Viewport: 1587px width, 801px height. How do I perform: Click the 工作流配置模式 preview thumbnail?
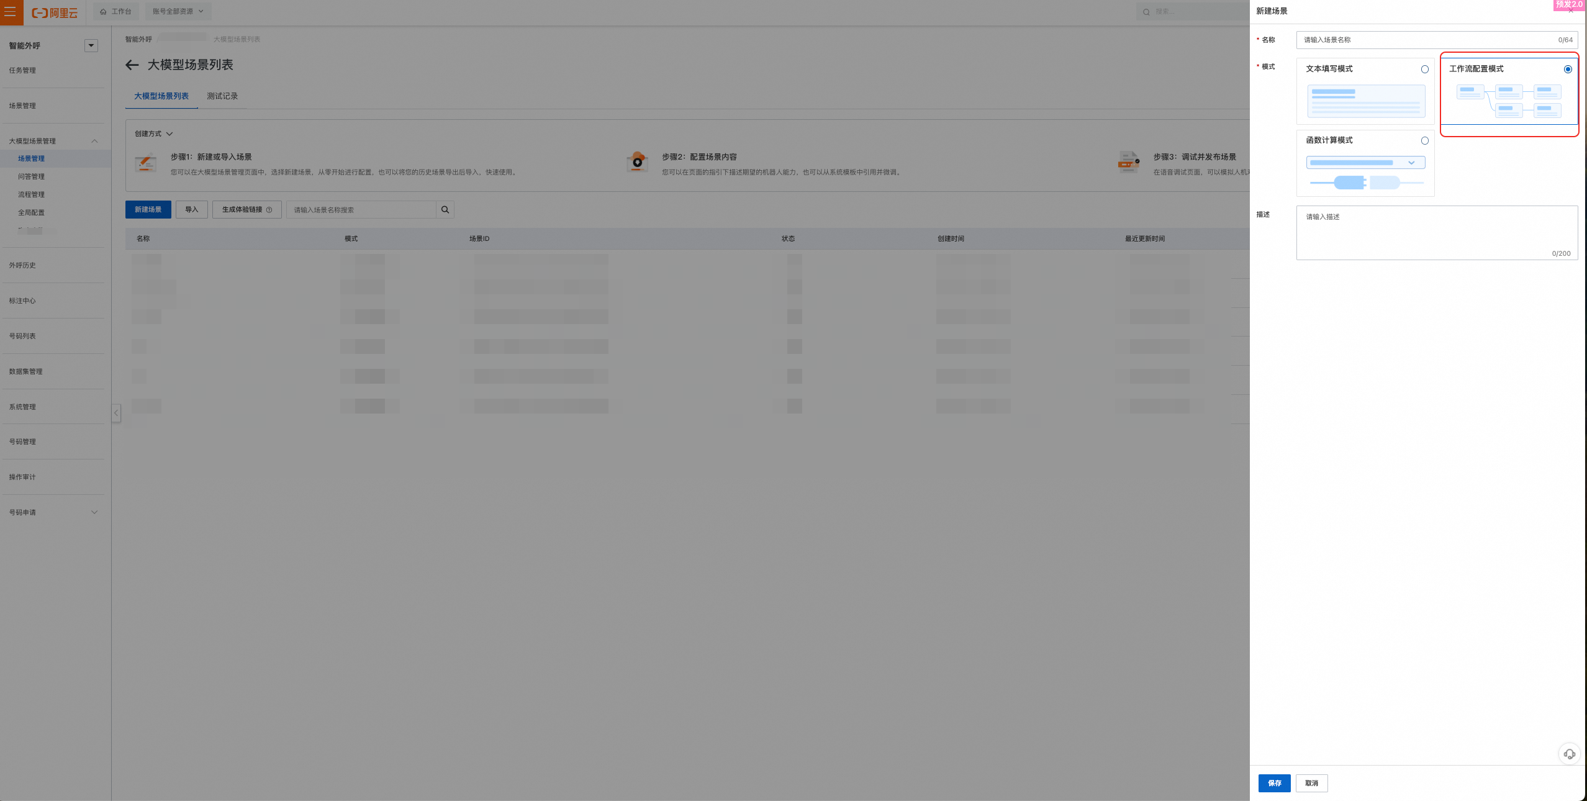[x=1509, y=101]
